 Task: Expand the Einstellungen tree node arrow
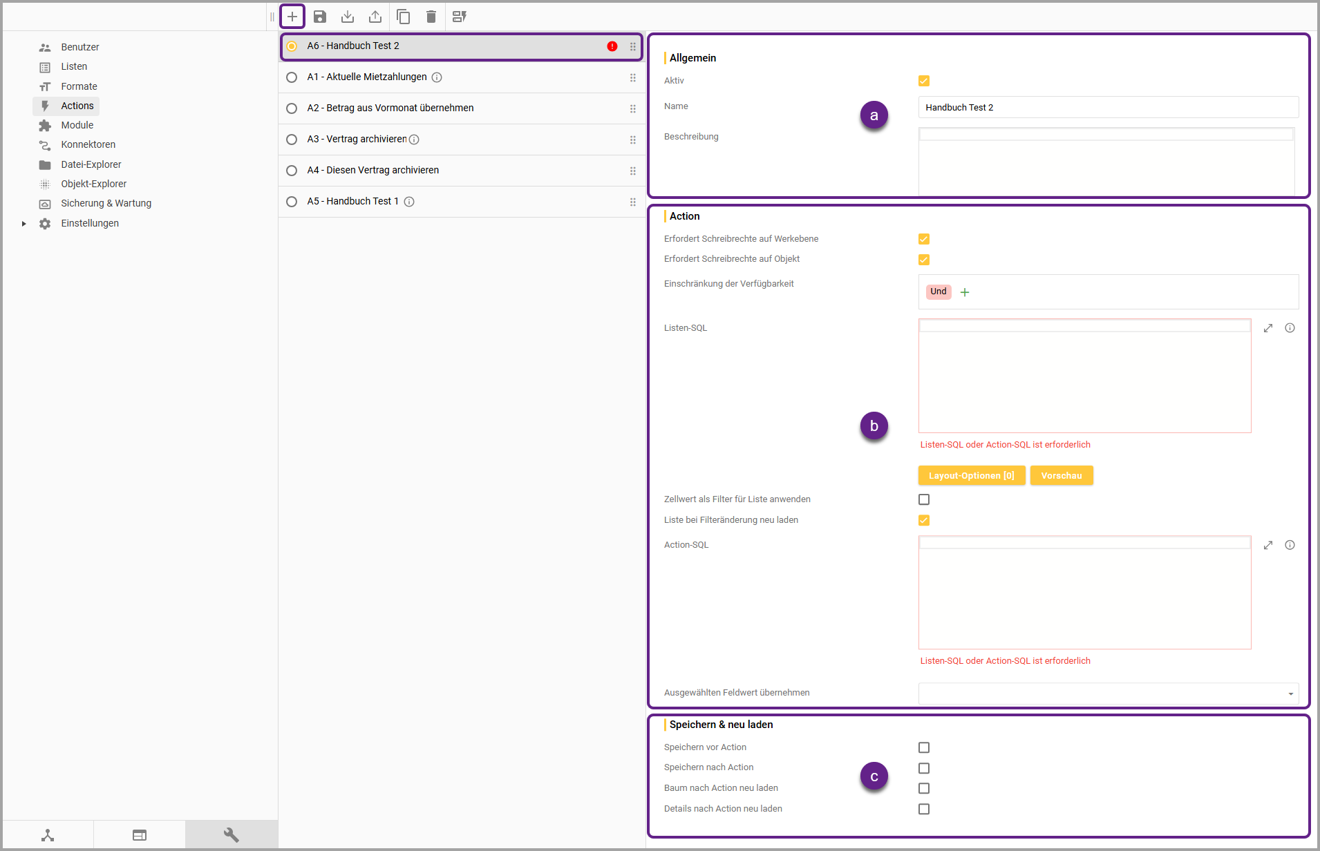tap(23, 224)
